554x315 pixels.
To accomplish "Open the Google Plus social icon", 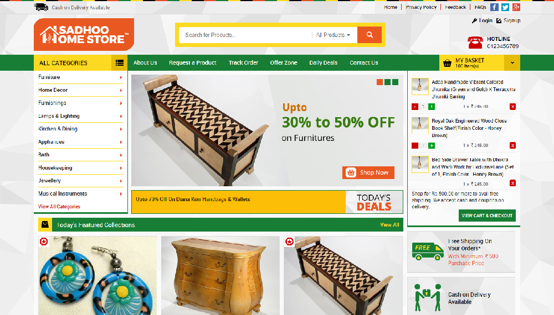I will pyautogui.click(x=516, y=7).
